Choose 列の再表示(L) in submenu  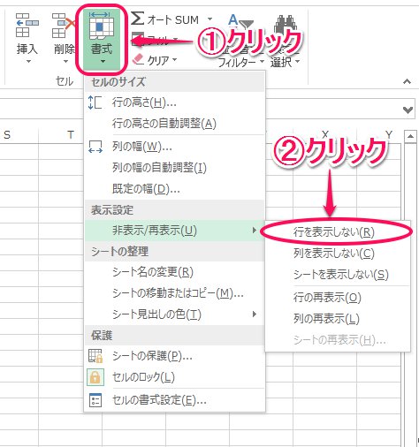point(338,319)
